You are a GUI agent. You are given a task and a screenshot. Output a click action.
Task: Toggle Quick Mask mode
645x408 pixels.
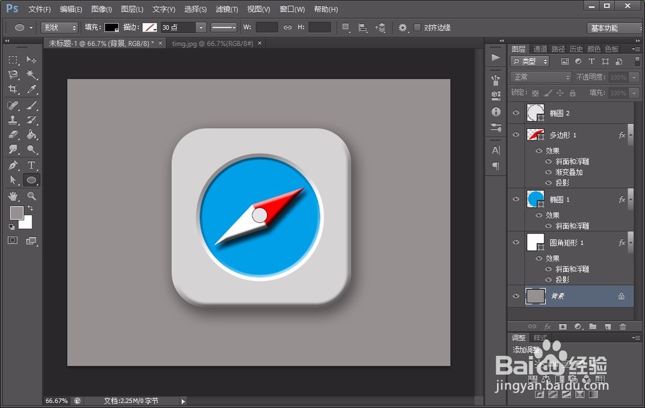(x=13, y=240)
